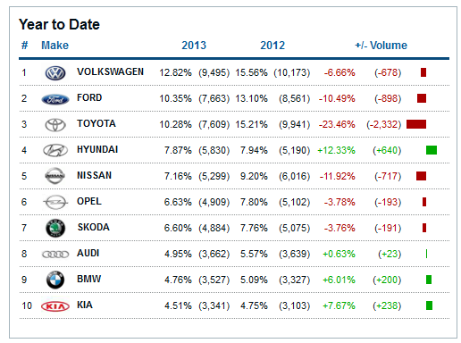Click the Nissan logo icon
Viewport: 461px width, 343px height.
click(54, 176)
